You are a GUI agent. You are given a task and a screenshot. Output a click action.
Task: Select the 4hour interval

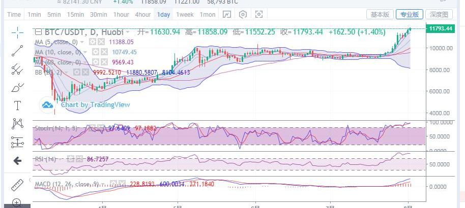pos(142,15)
